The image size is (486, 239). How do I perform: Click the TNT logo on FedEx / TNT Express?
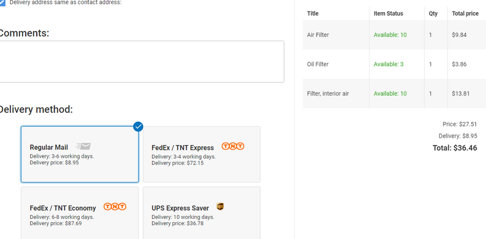point(233,146)
